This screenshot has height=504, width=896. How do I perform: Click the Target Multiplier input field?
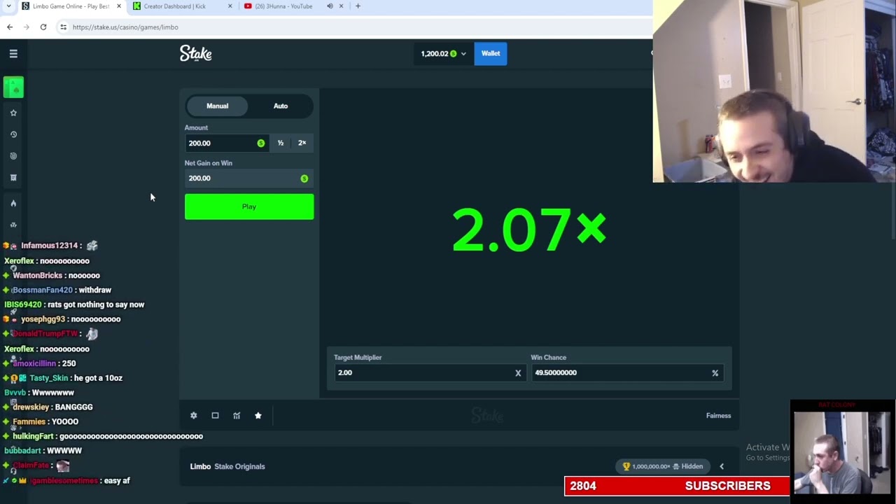[x=428, y=373]
